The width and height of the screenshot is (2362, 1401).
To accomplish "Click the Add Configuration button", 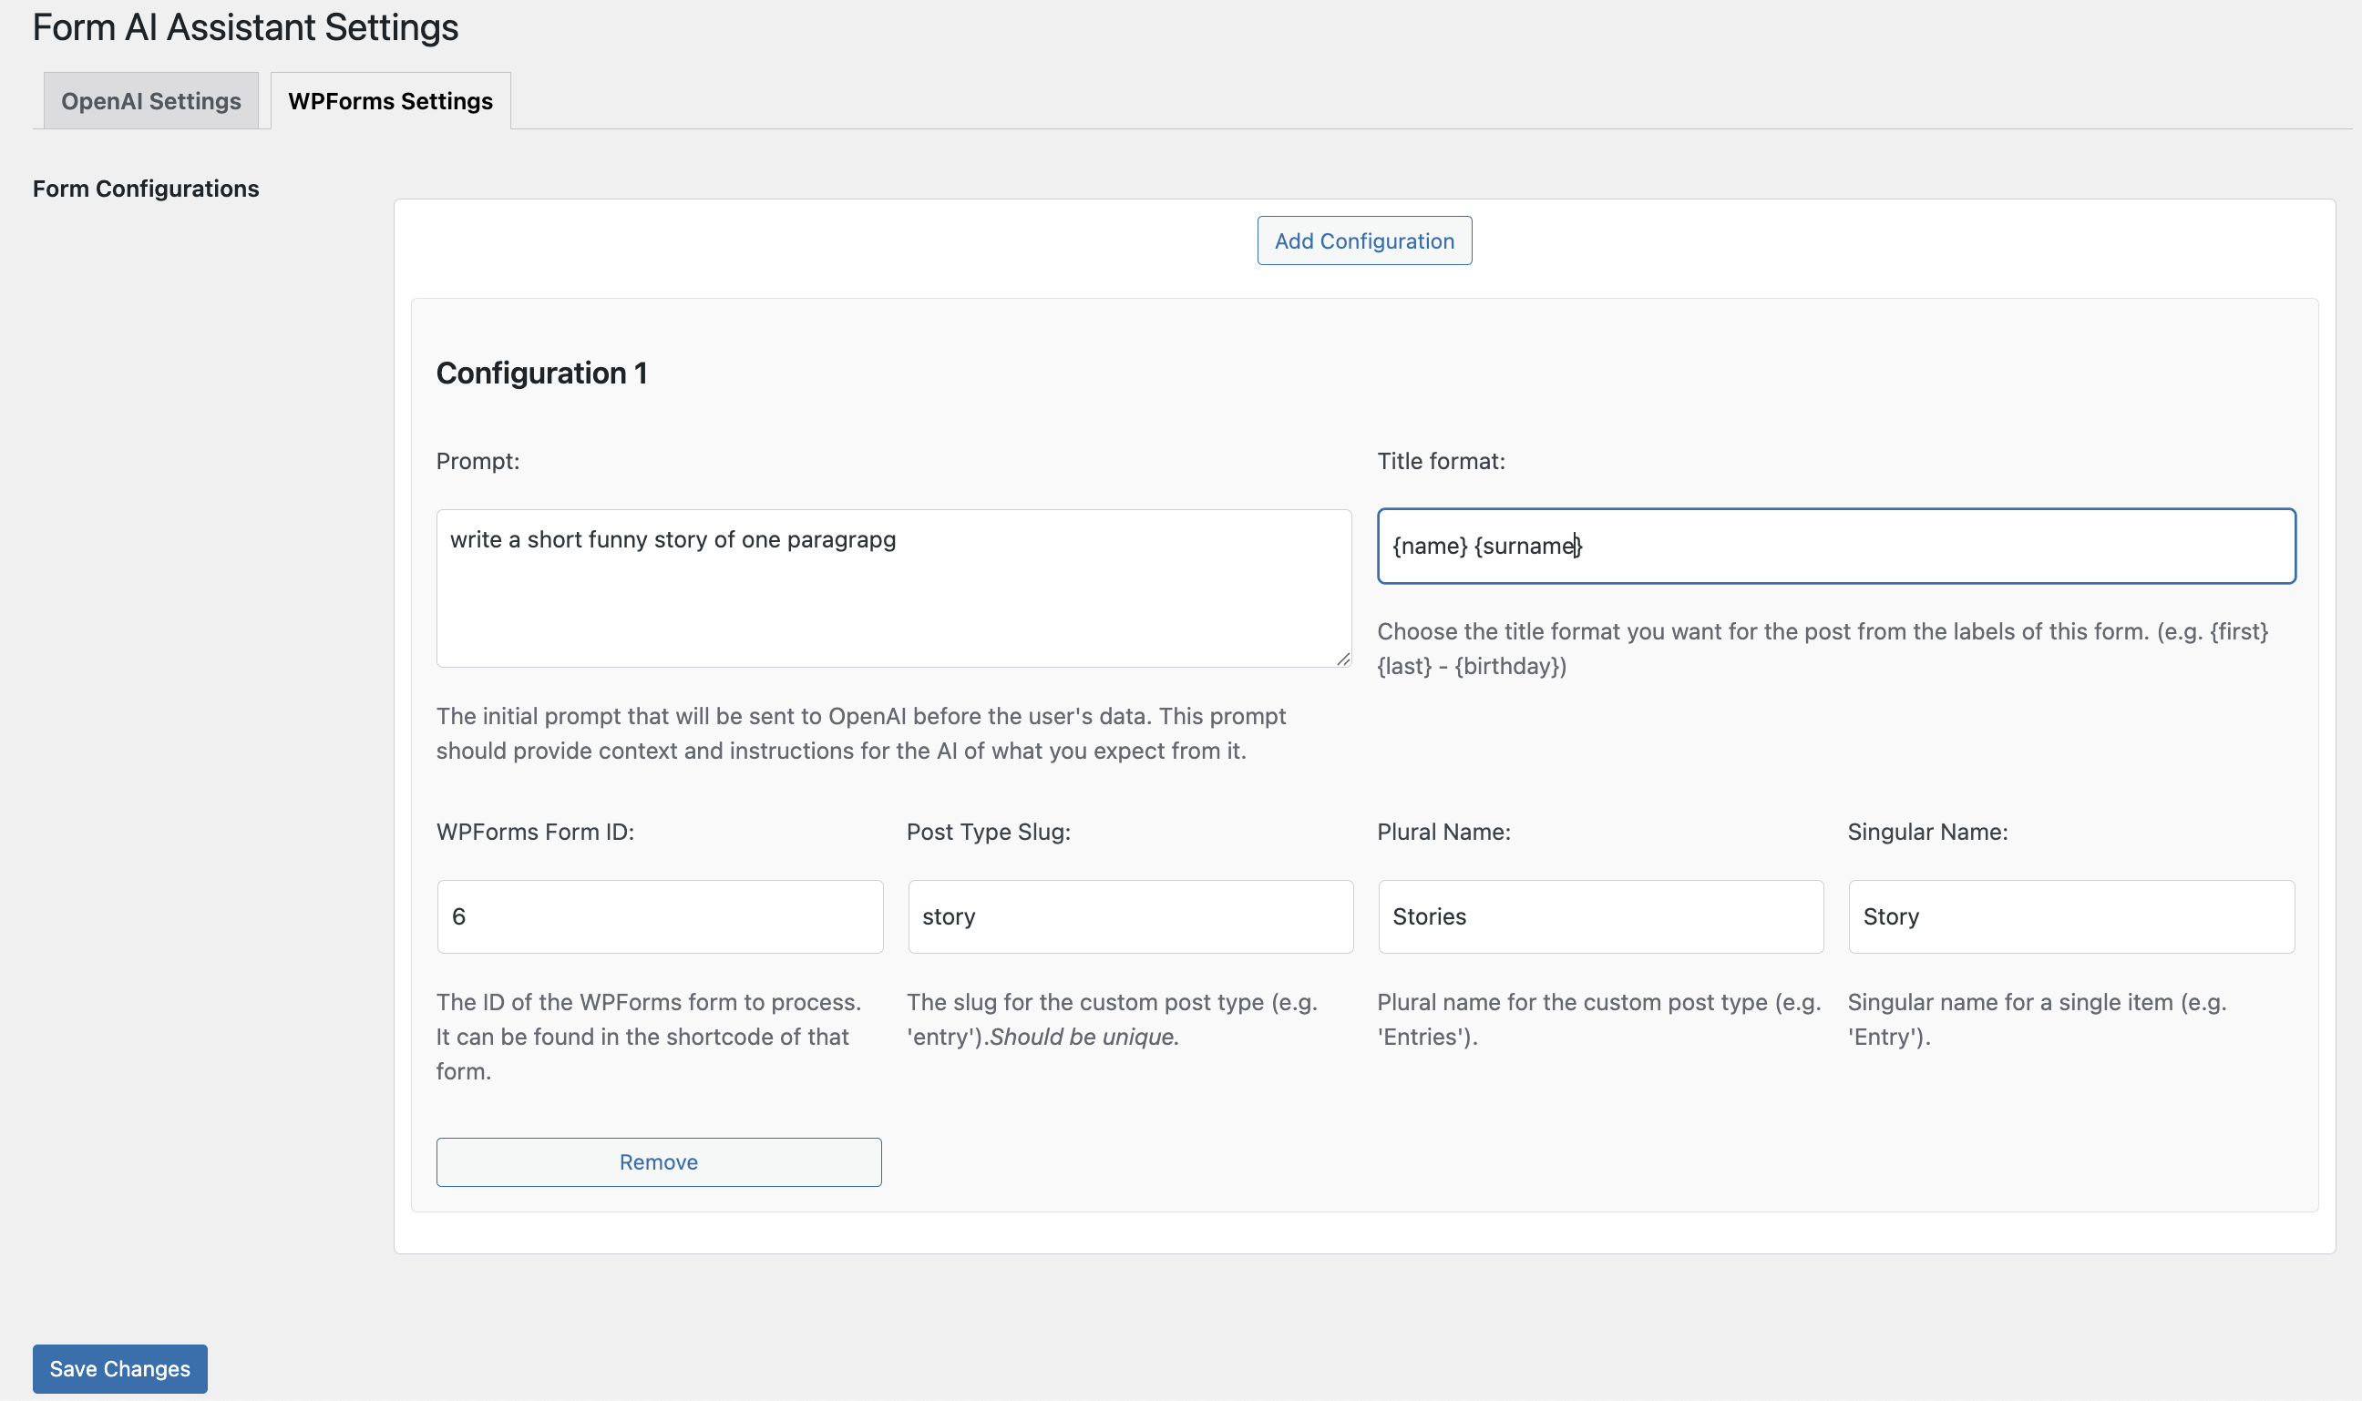I will coord(1364,240).
